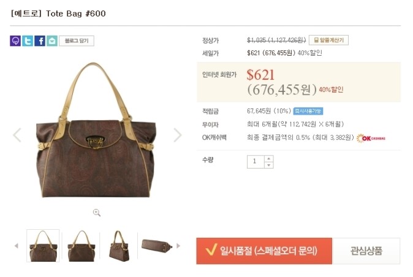This screenshot has height=277, width=413.
Task: Share product on Twitter
Action: pos(28,41)
